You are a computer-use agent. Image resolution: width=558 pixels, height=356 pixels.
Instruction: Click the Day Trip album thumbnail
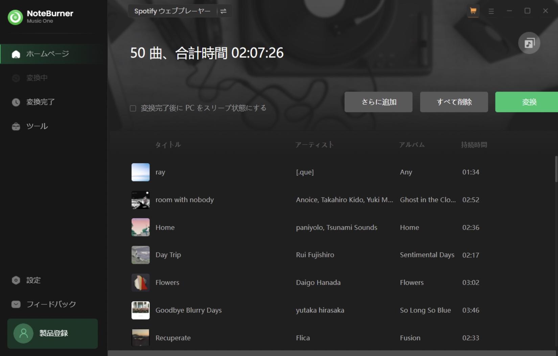coord(140,255)
